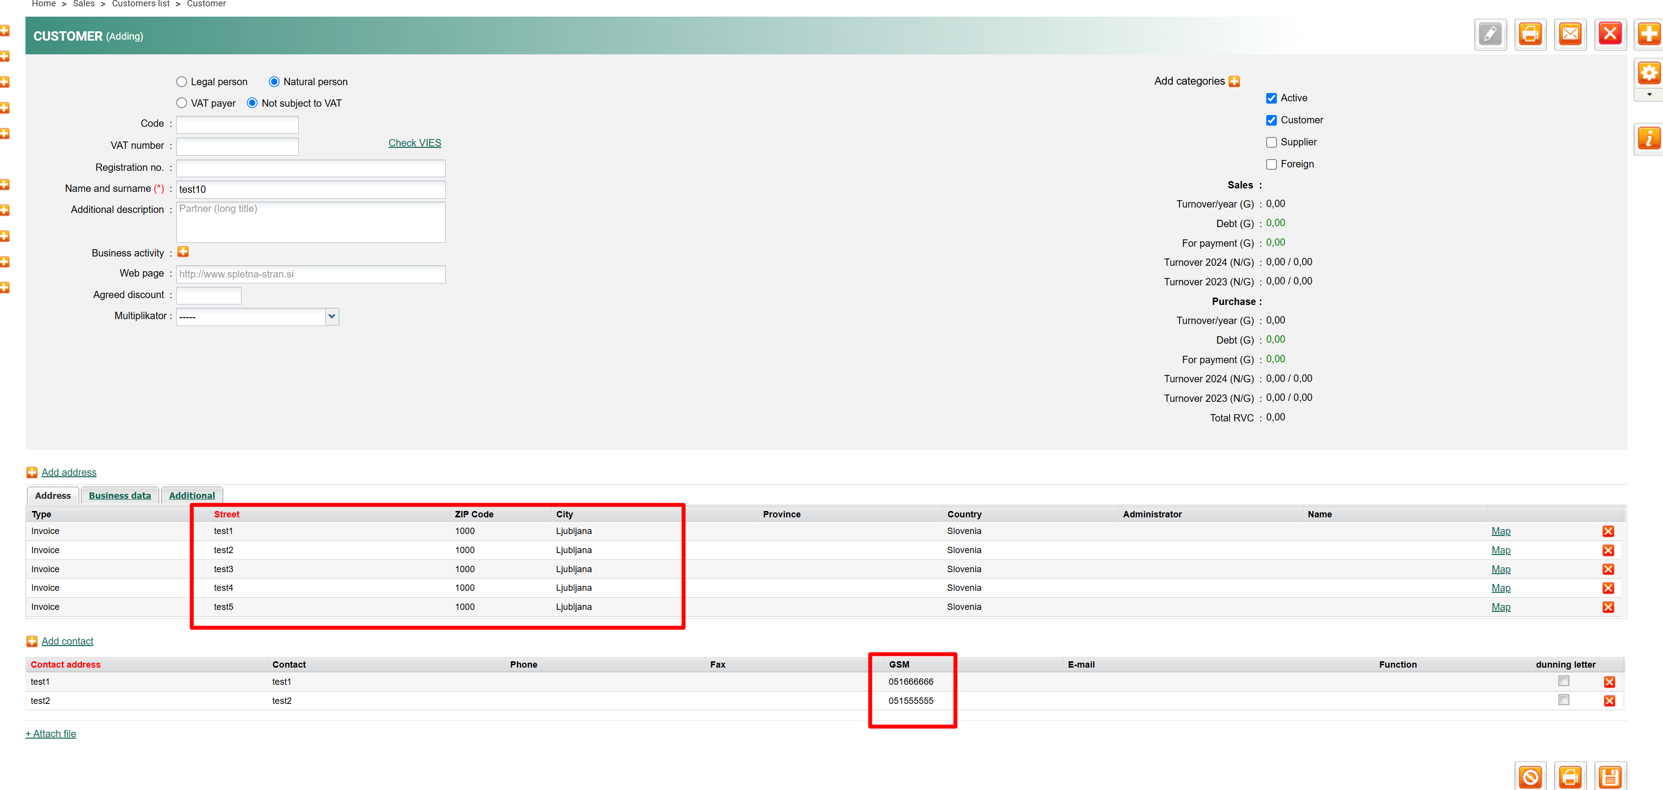Screen dimensions: 1663x790
Task: Select the Legal person radio button
Action: 181,82
